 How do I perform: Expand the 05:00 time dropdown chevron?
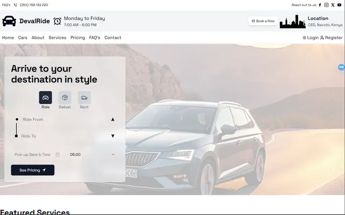pos(113,154)
